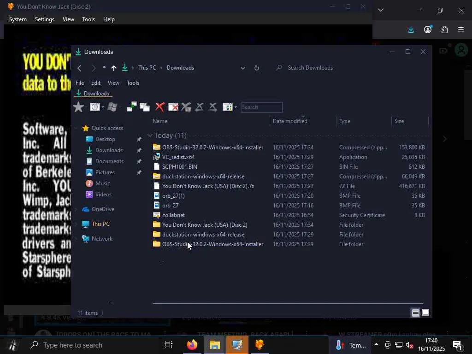The image size is (472, 354).
Task: Click File Explorer taskbar icon
Action: [215, 345]
